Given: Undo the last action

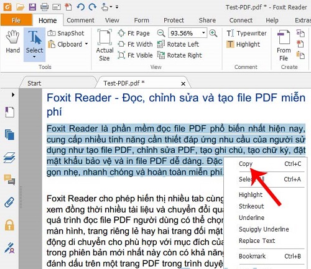Looking at the screenshot, I should (81, 7).
